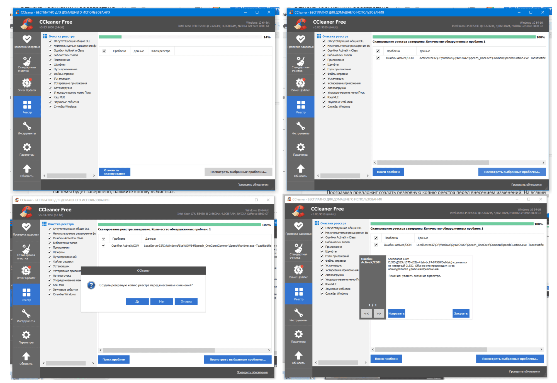
Task: Uncheck 'Шрифты' option in top-left window
Action: click(x=50, y=65)
